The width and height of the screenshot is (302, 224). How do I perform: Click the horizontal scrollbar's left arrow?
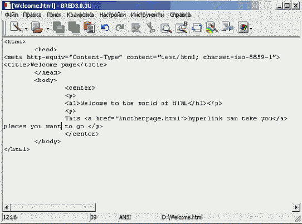(x=7, y=207)
